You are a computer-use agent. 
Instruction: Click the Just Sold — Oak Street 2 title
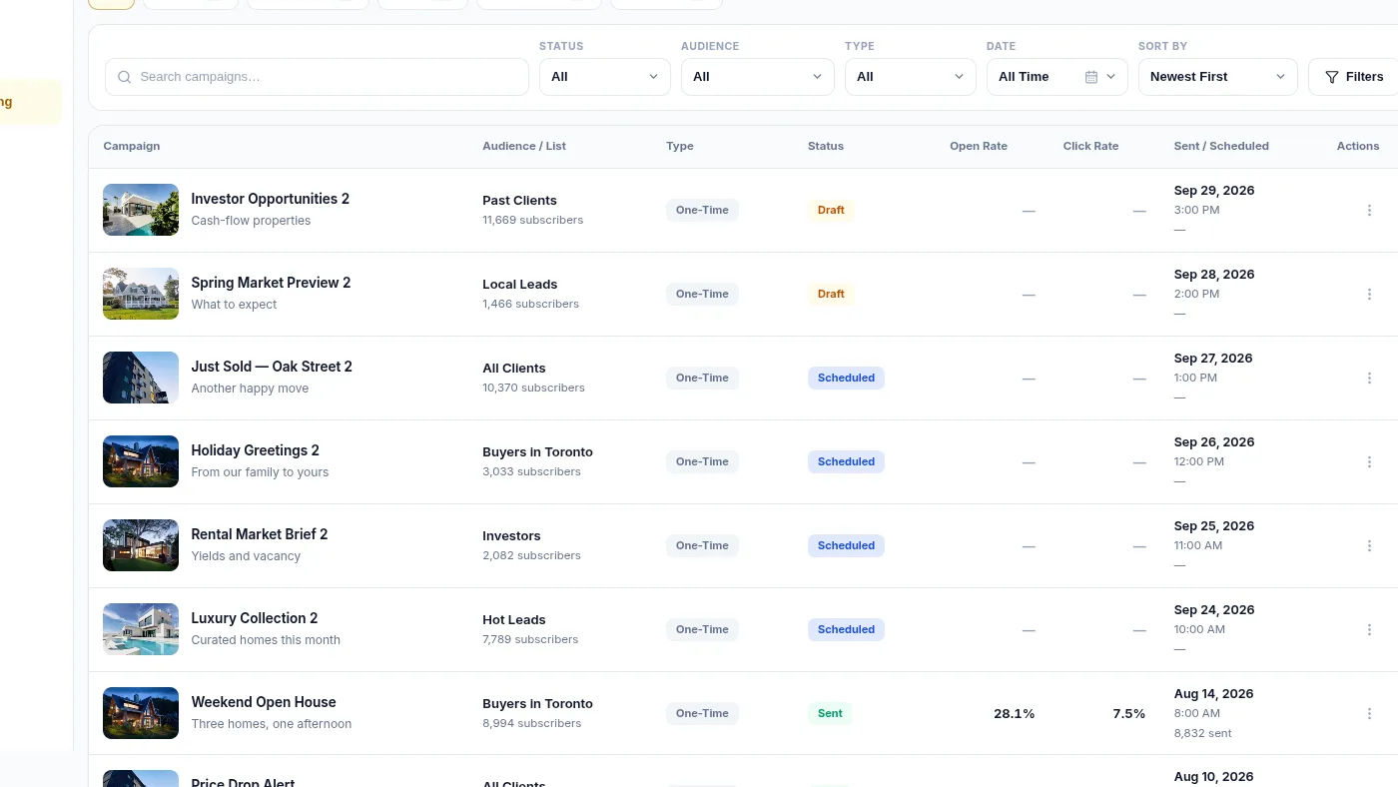272,367
